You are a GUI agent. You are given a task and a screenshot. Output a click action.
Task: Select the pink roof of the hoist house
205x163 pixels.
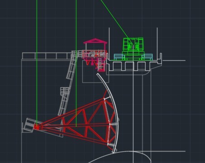point(95,41)
